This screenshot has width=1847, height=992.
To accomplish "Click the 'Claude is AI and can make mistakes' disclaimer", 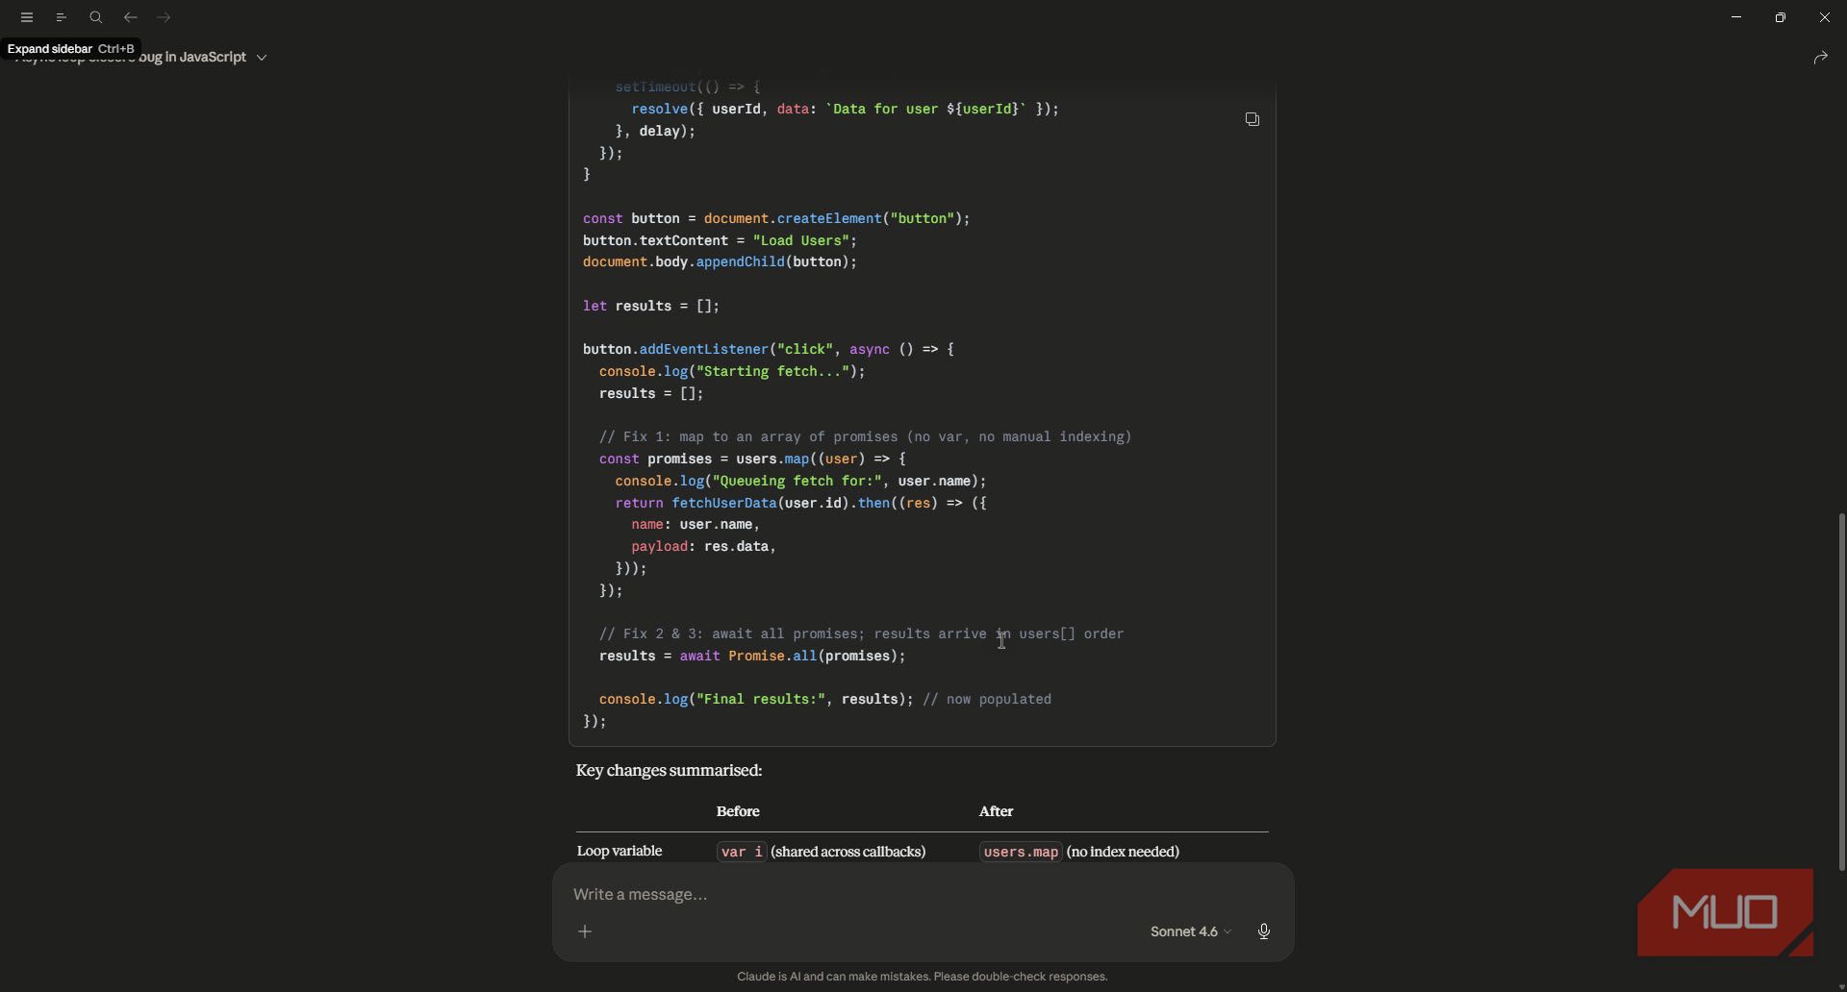I will [x=923, y=977].
